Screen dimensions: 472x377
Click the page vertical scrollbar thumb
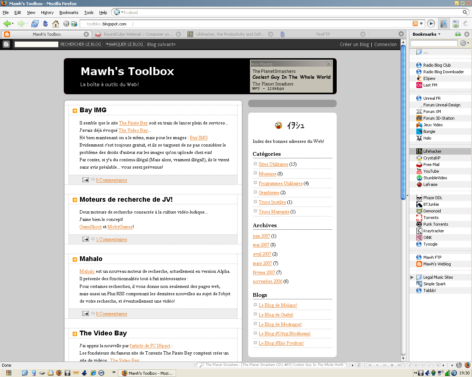click(x=403, y=122)
